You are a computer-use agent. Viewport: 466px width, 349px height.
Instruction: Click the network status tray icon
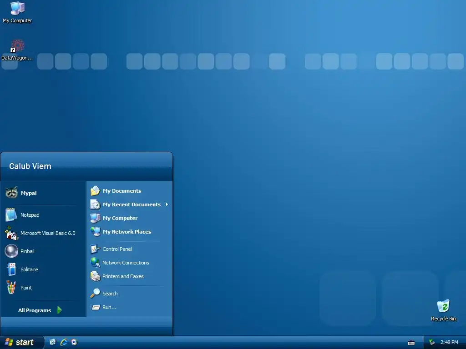[x=432, y=342]
